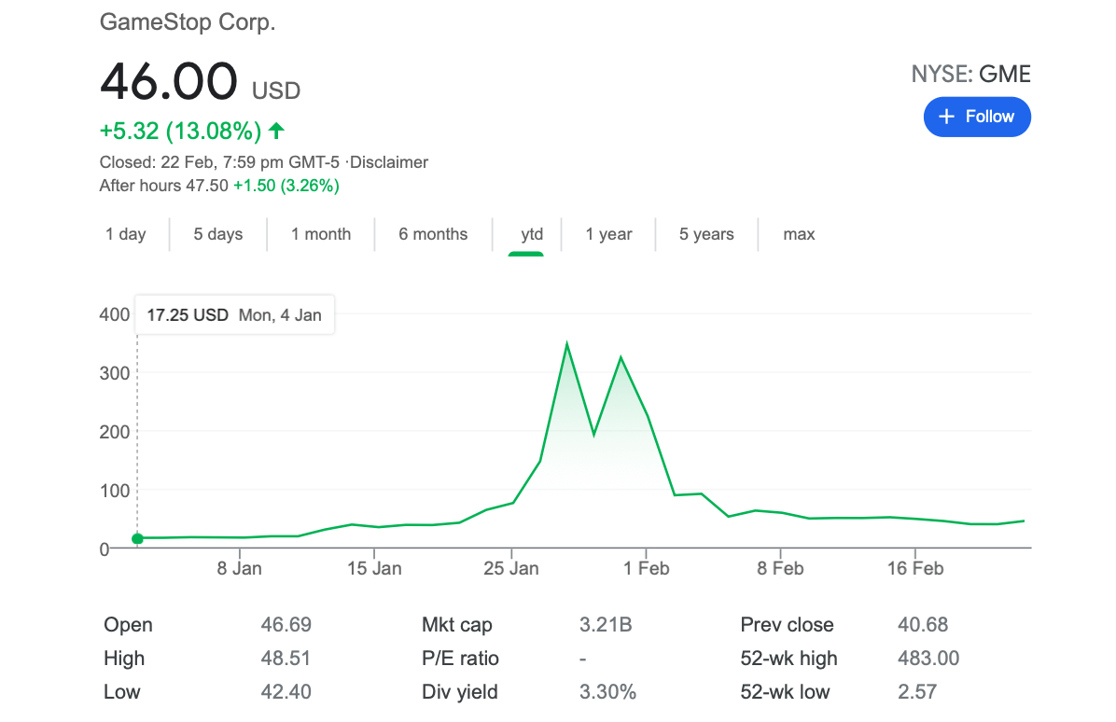Viewport: 1116px width, 722px height.
Task: Click the 15 Jan axis label
Action: [x=374, y=568]
